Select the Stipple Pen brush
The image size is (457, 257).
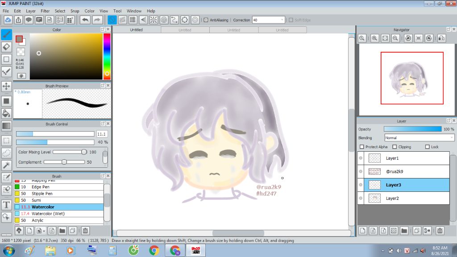pyautogui.click(x=58, y=194)
